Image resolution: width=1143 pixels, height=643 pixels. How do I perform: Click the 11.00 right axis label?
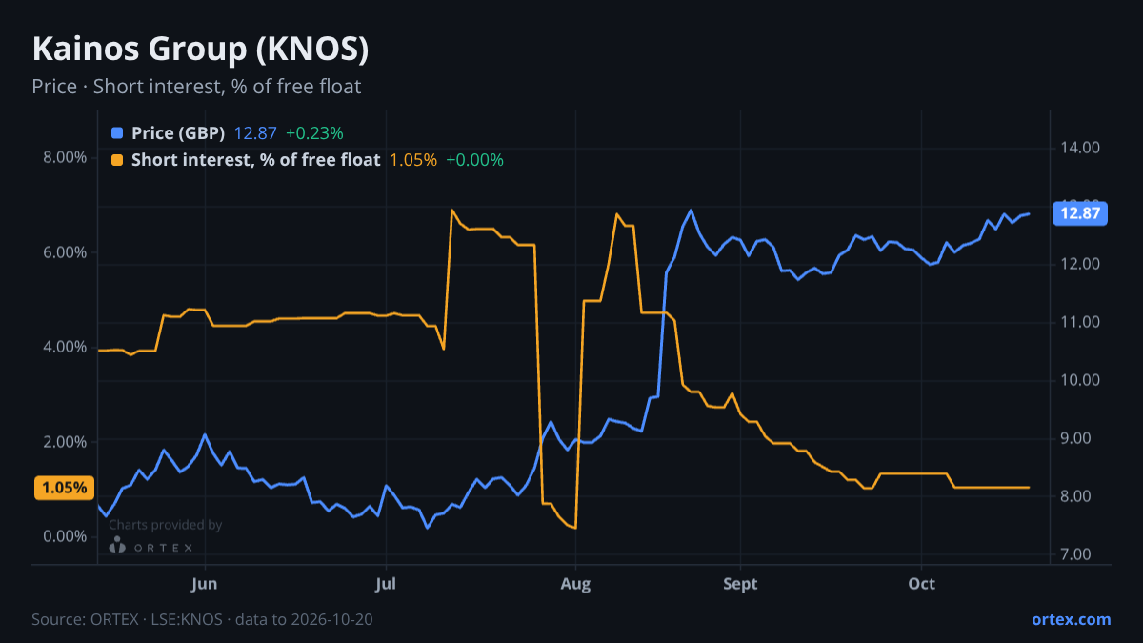1079,322
